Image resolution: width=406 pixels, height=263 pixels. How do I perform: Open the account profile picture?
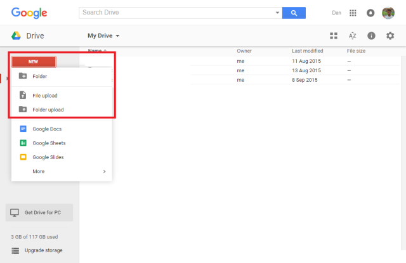pyautogui.click(x=388, y=13)
